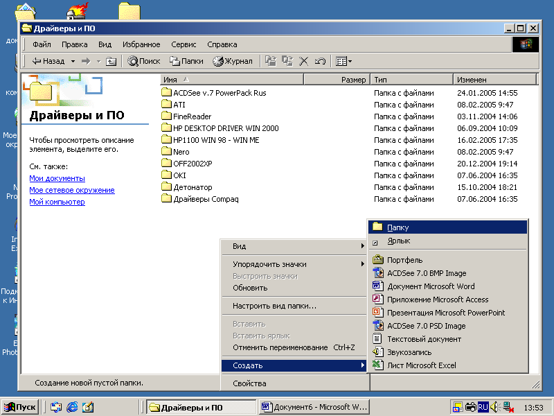
Task: Choose Обновить in context menu
Action: pyautogui.click(x=294, y=288)
